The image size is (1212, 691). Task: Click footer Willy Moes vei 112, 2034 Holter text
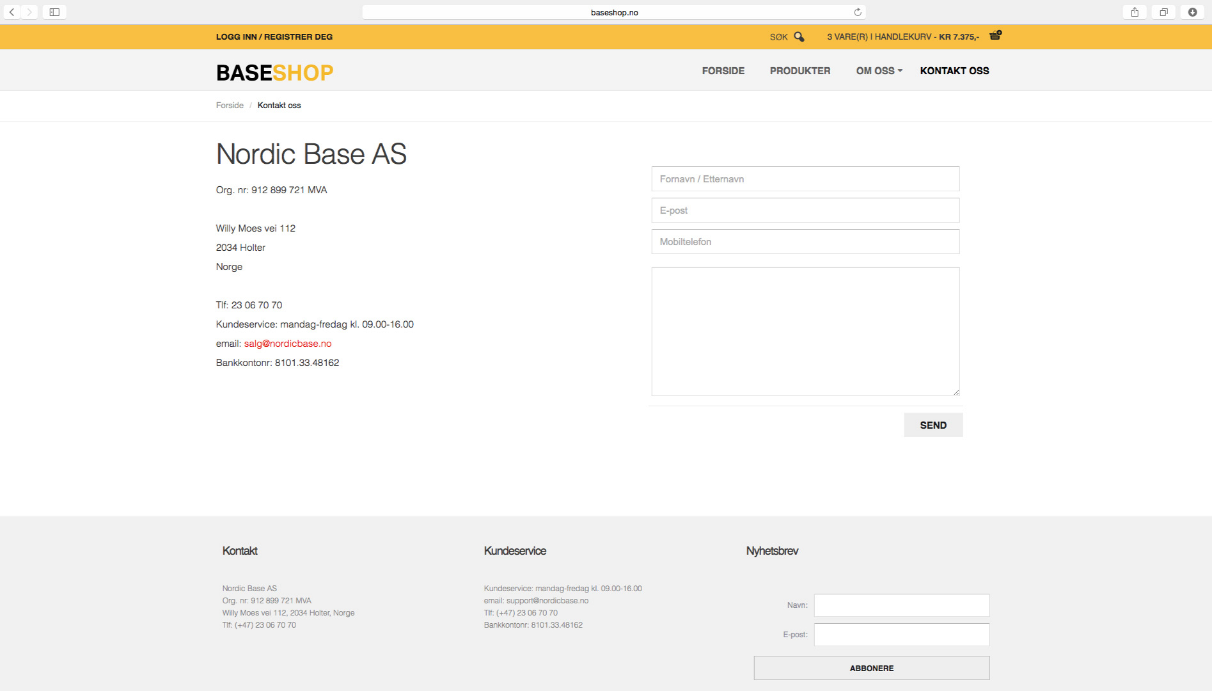[x=288, y=613]
